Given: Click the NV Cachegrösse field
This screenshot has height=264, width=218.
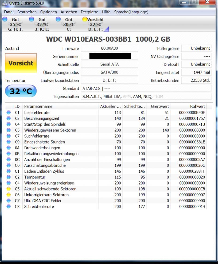Looking at the screenshot, I should point(196,56).
